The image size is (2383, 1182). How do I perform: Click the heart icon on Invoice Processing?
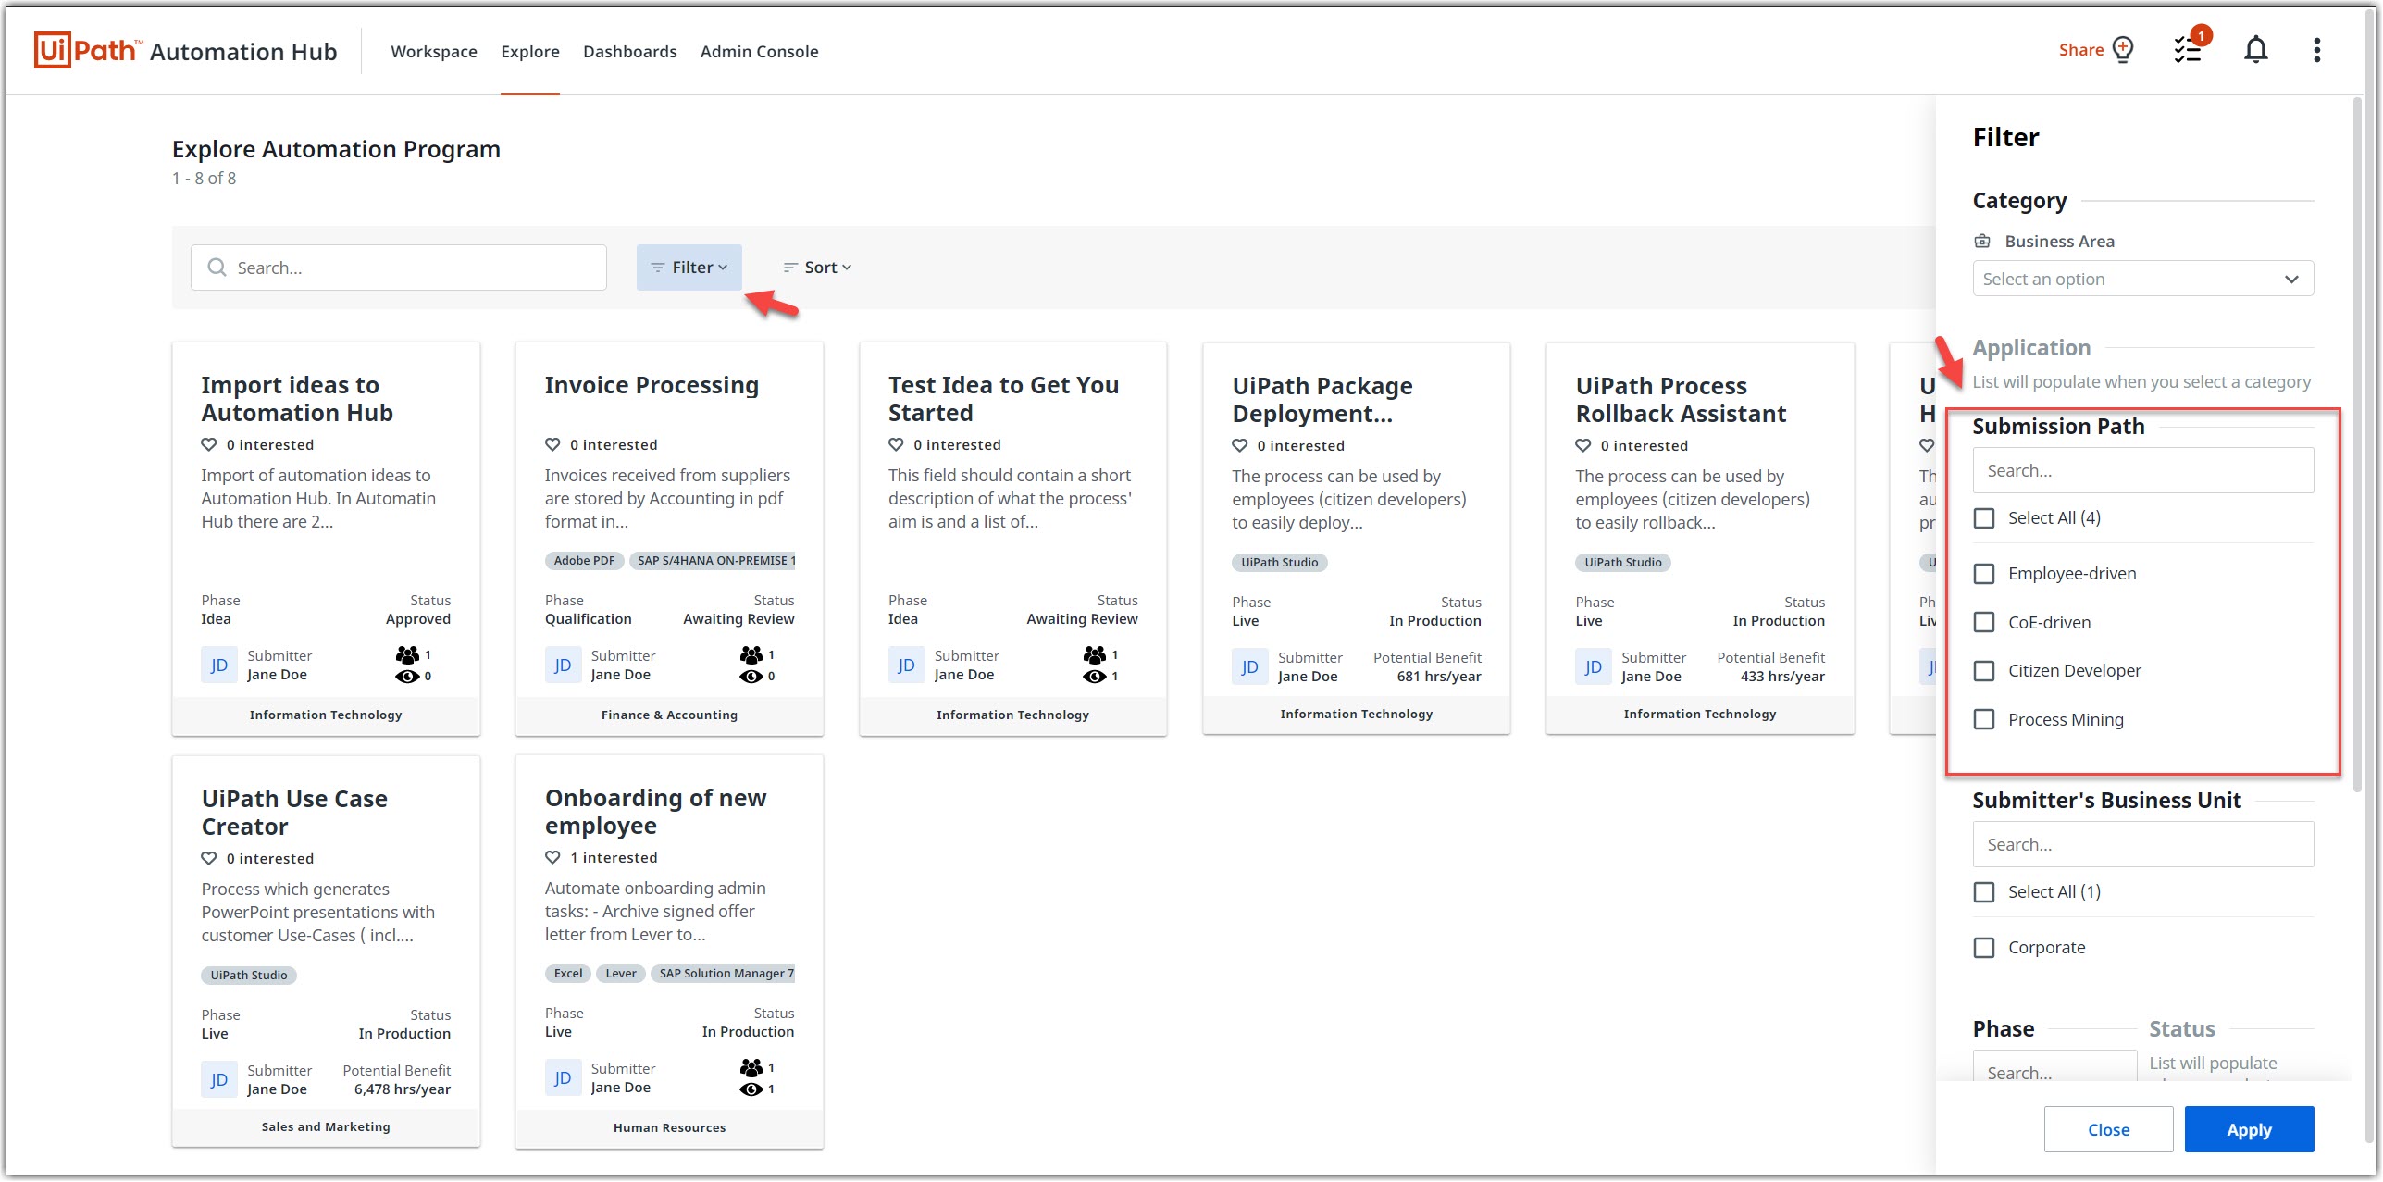tap(552, 444)
